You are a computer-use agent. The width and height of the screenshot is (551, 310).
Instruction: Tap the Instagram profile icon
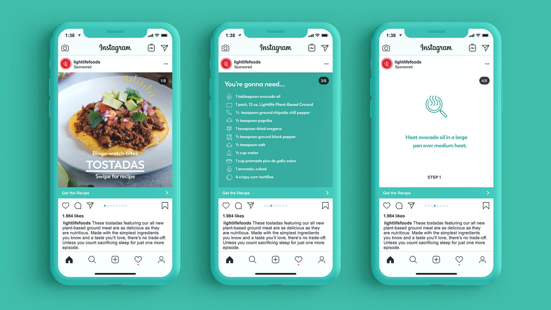[161, 261]
